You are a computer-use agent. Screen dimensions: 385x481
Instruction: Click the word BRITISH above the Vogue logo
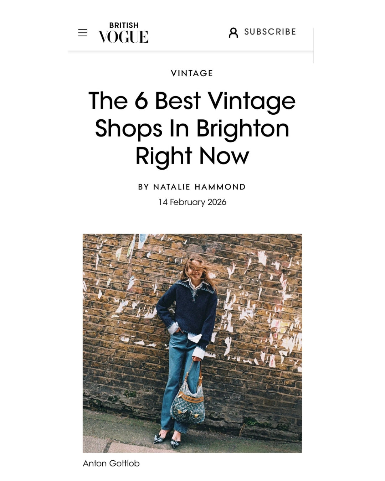[124, 25]
